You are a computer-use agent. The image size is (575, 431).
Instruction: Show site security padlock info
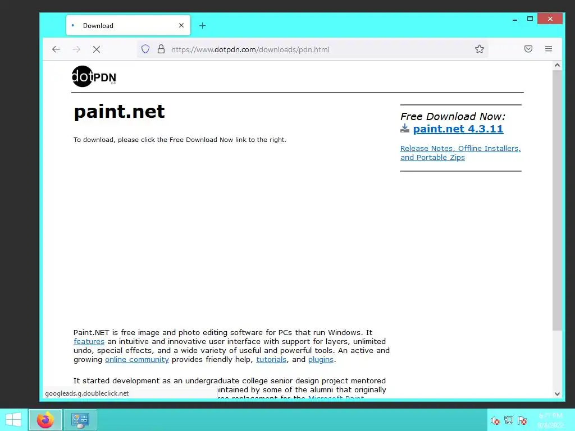(x=161, y=49)
